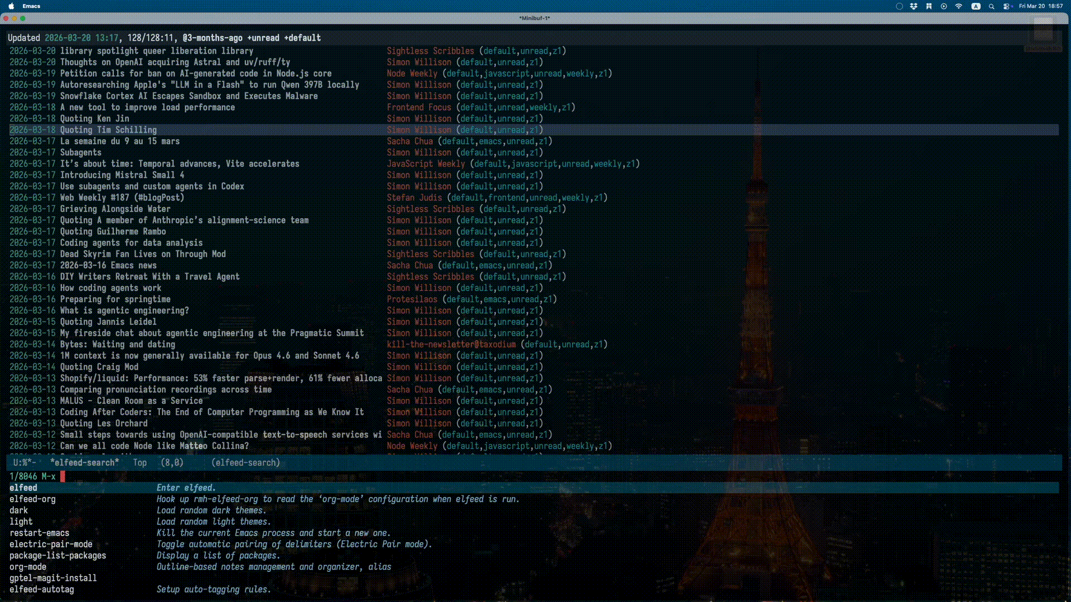The height and width of the screenshot is (602, 1071).
Task: Open the Dropbox menu bar icon
Action: pyautogui.click(x=914, y=6)
